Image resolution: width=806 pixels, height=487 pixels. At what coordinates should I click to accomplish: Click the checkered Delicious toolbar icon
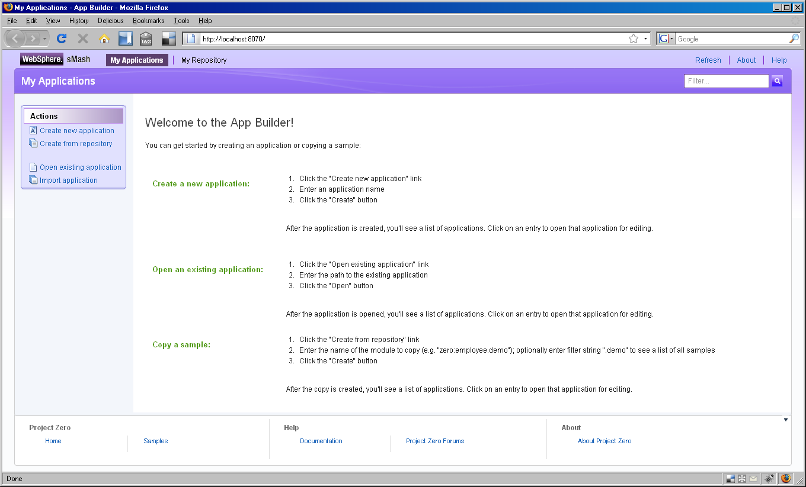coord(169,38)
